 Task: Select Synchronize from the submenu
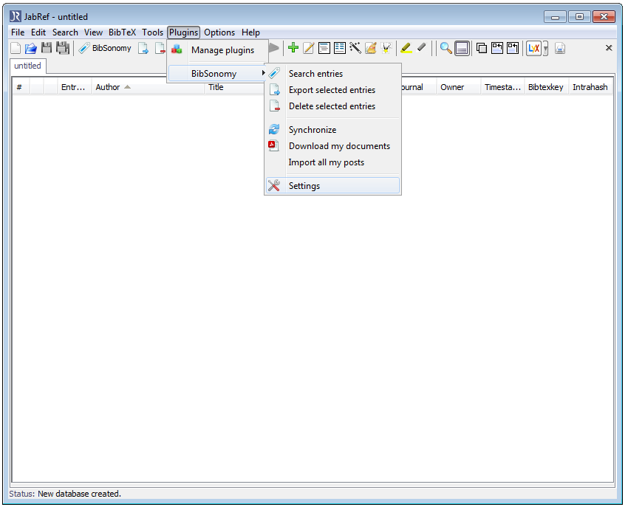coord(332,130)
